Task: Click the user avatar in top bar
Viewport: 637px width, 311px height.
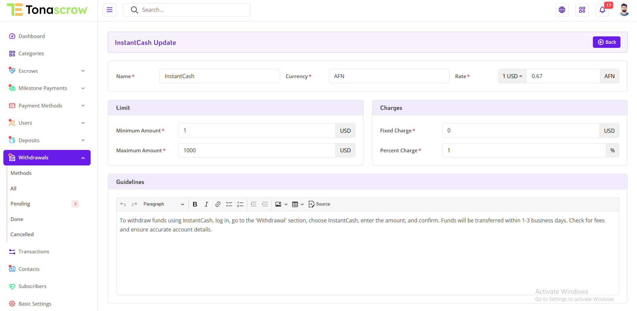Action: click(624, 10)
